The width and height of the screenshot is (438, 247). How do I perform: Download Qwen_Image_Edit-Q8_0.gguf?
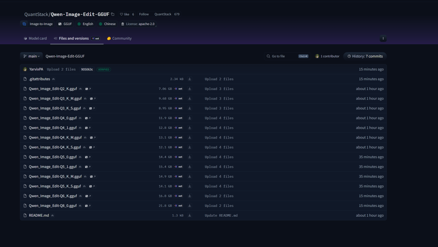click(190, 206)
